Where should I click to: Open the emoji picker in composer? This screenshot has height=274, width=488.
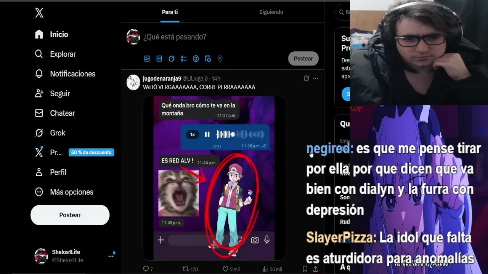[x=196, y=59]
